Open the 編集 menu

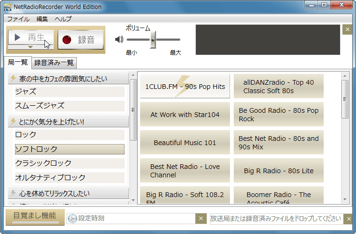[x=42, y=19]
